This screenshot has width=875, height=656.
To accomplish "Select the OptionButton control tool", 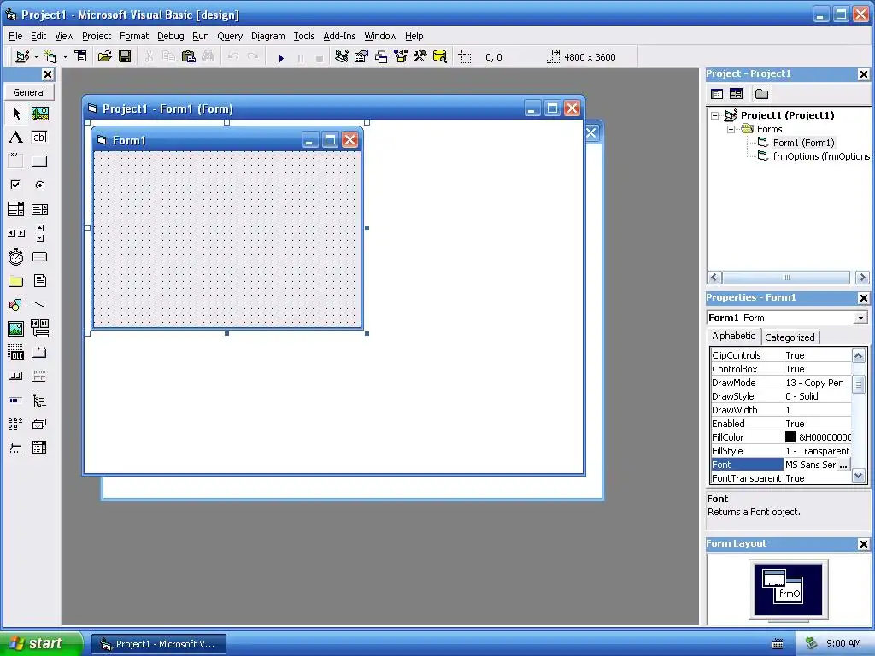I will click(x=39, y=184).
